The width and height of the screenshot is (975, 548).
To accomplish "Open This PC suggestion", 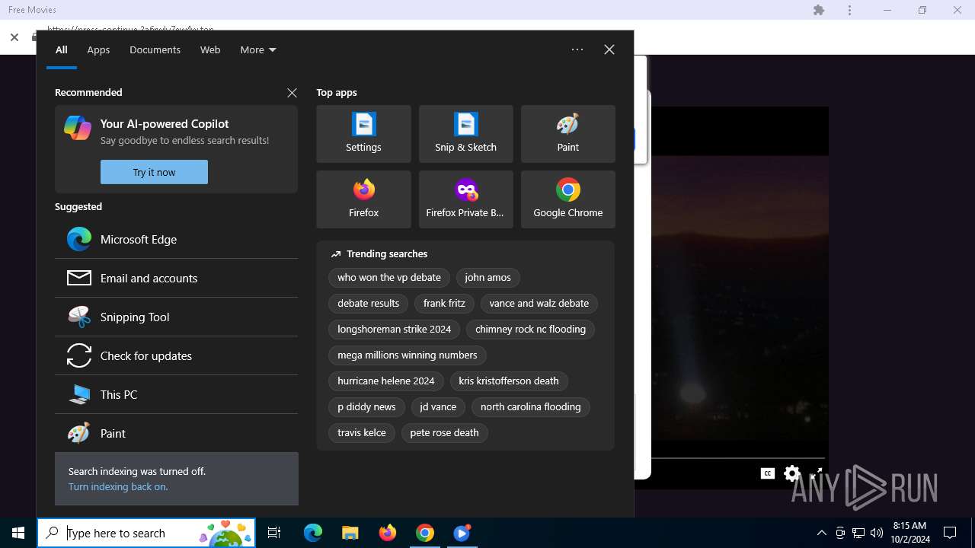I will [x=176, y=394].
